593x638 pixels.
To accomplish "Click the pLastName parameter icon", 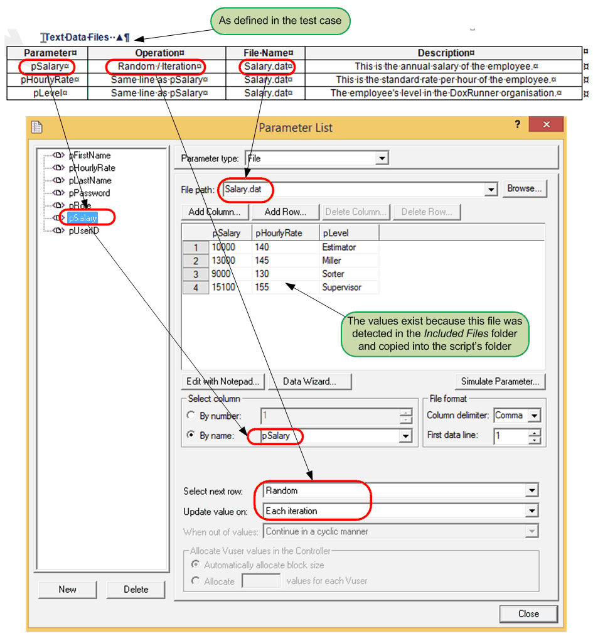I will coord(58,180).
